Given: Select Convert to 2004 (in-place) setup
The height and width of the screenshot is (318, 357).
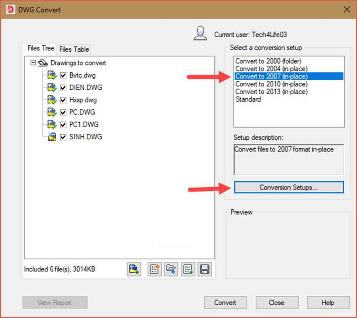Looking at the screenshot, I should tap(289, 69).
